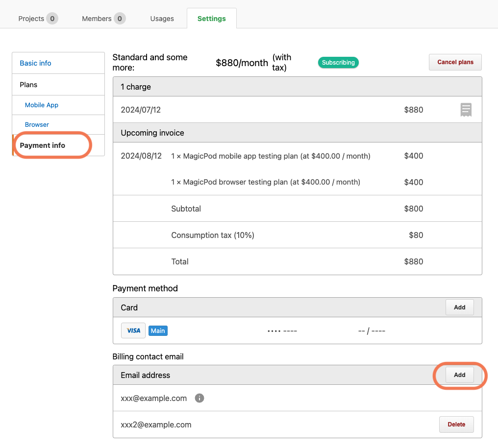Click the card expiry date placeholder
Viewport: 498px width, 448px height.
point(372,331)
